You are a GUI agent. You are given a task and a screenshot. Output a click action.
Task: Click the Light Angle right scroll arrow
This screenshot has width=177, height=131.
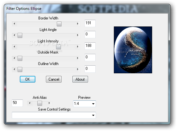click(77, 35)
